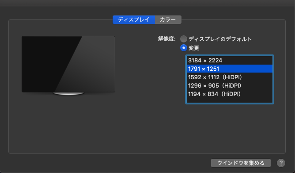Select ディスプレイのデフォルト resolution radio button
This screenshot has height=173, width=295.
point(184,39)
